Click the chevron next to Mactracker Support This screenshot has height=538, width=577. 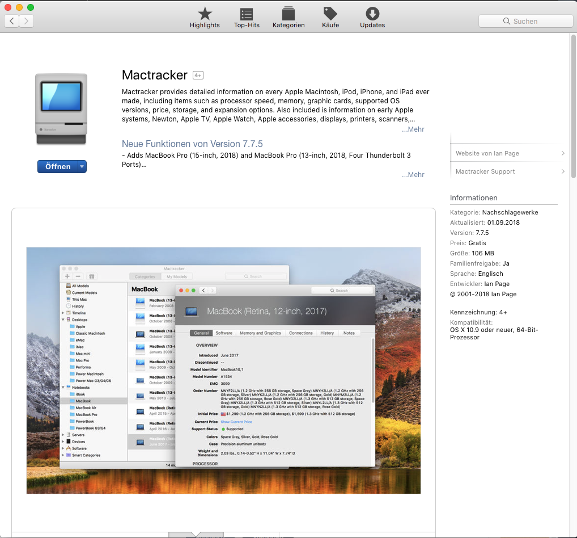(x=563, y=171)
